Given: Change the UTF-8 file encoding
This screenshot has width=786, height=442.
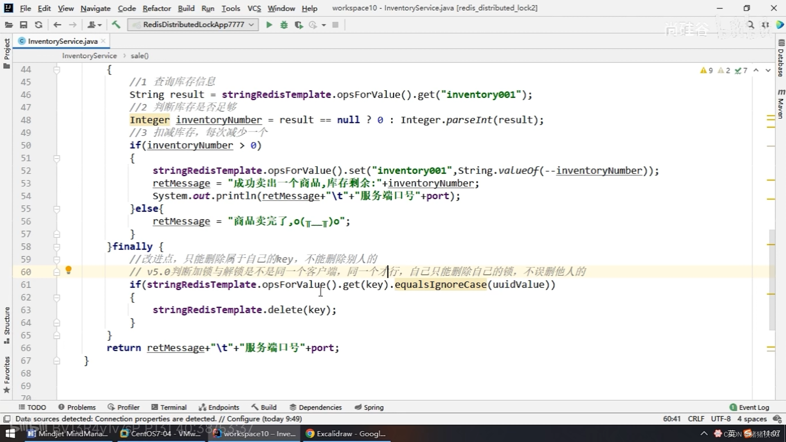Looking at the screenshot, I should [721, 419].
